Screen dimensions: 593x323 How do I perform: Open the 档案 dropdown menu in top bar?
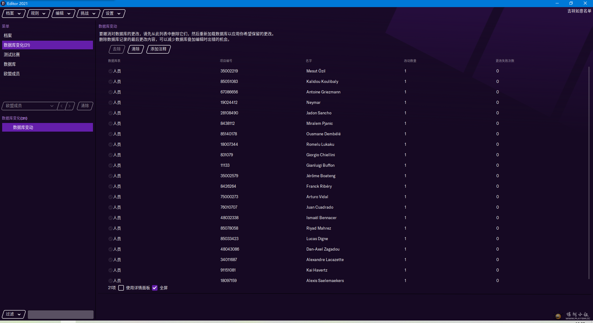tap(14, 14)
